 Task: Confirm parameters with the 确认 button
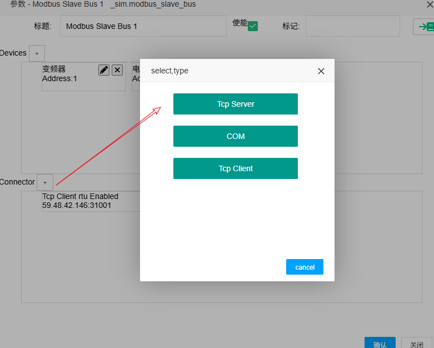tap(380, 344)
